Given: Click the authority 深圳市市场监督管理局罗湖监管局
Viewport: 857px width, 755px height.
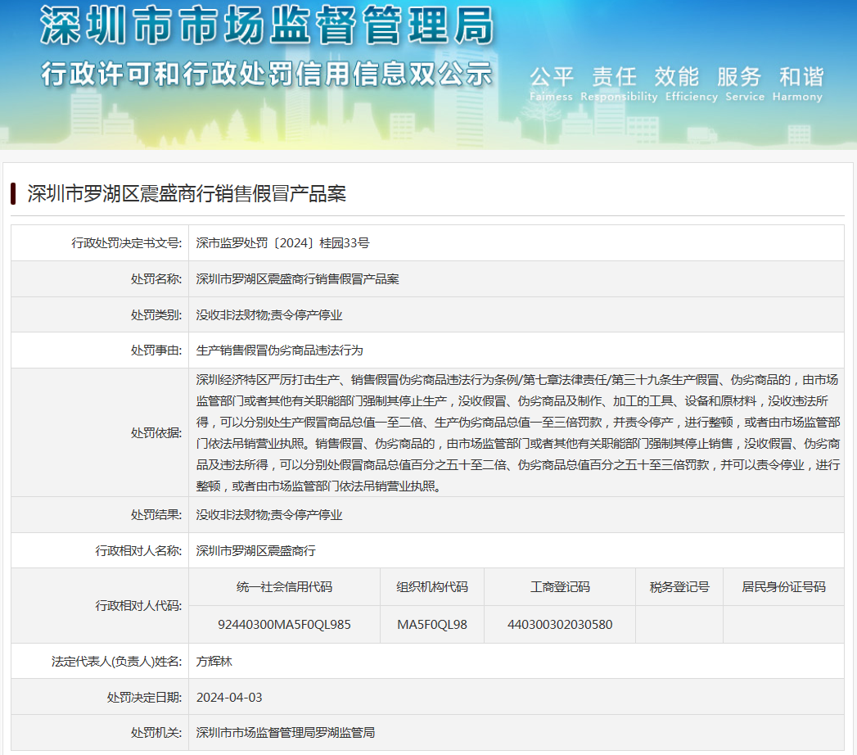Looking at the screenshot, I should point(285,732).
